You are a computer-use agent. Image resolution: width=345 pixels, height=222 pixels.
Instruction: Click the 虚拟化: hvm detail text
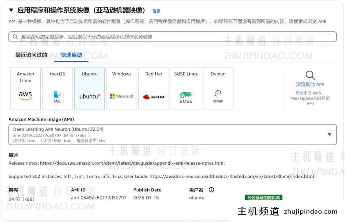click(x=24, y=140)
